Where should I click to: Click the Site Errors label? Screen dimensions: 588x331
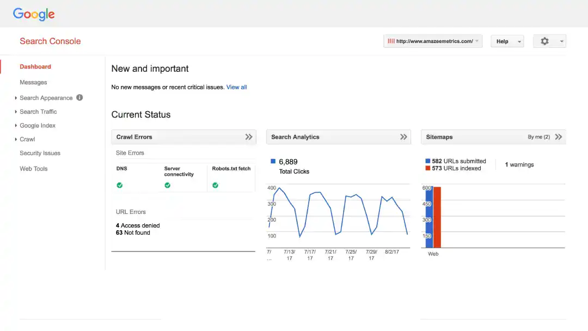[x=130, y=153]
